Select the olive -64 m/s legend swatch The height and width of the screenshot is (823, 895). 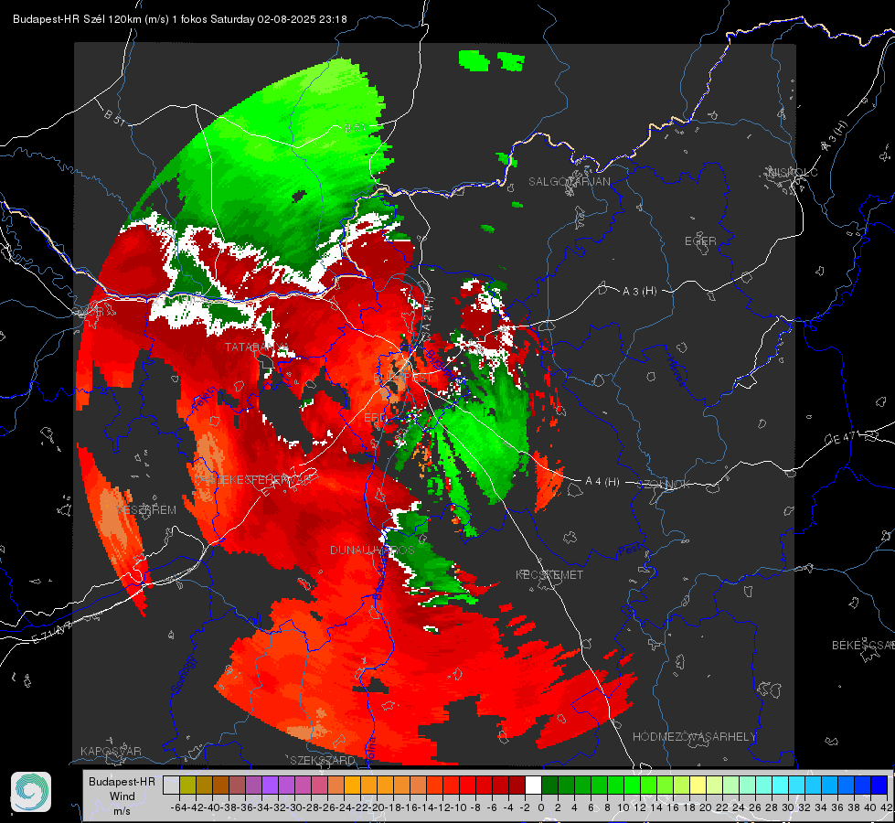click(x=187, y=785)
